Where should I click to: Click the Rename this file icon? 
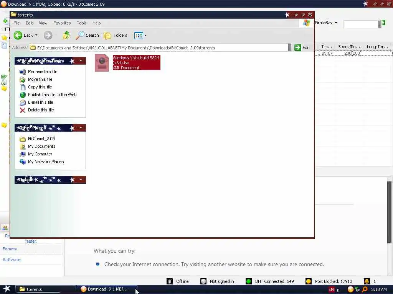(23, 72)
